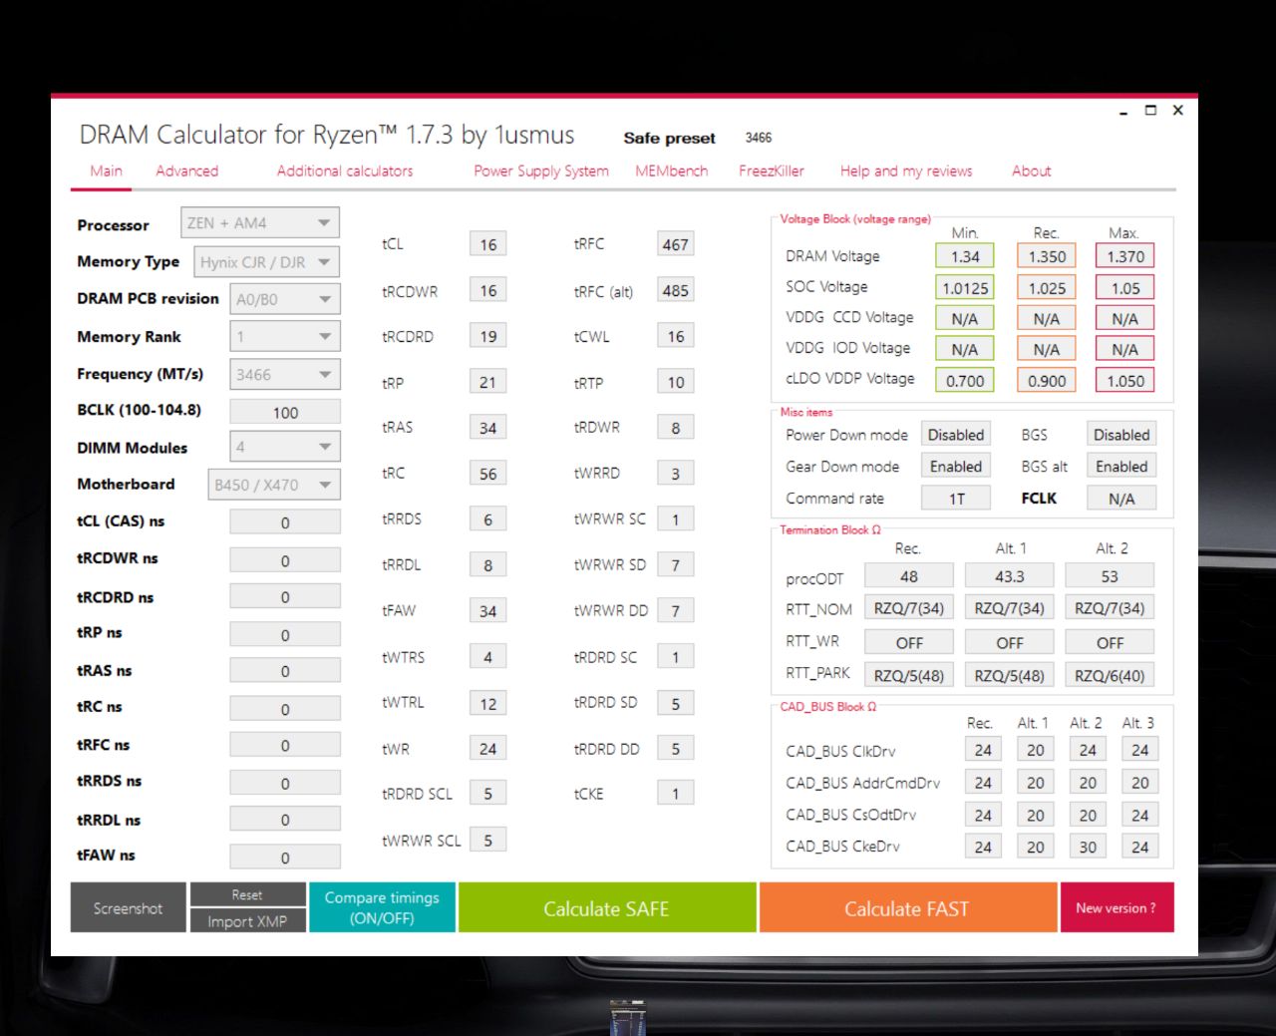
Task: Click the tRP value 21
Action: tap(487, 382)
